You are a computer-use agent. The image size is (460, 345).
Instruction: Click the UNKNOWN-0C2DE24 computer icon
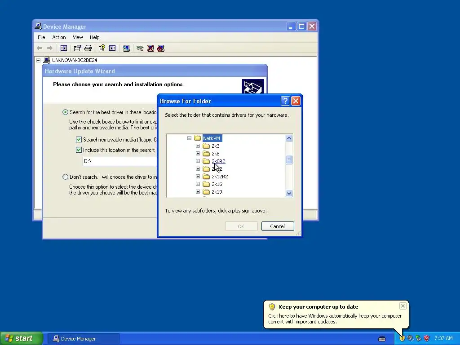click(x=47, y=60)
